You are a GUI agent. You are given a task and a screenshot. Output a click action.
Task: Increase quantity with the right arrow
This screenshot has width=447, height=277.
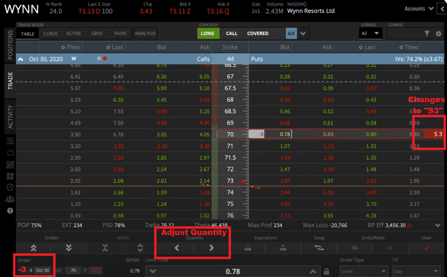(211, 248)
